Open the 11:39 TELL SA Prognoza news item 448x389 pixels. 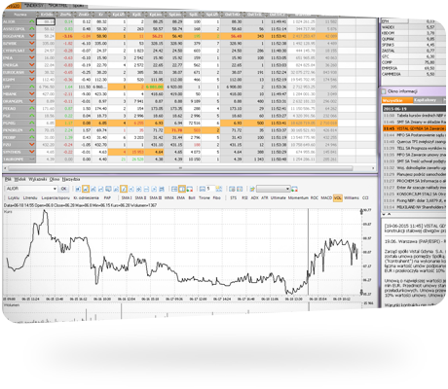tap(414, 148)
